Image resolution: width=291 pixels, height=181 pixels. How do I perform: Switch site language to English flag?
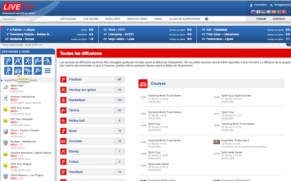258,12
